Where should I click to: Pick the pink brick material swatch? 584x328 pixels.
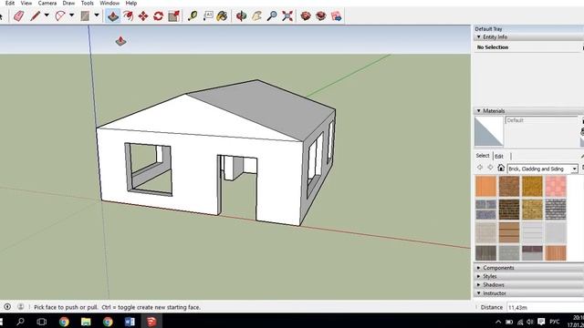[556, 186]
